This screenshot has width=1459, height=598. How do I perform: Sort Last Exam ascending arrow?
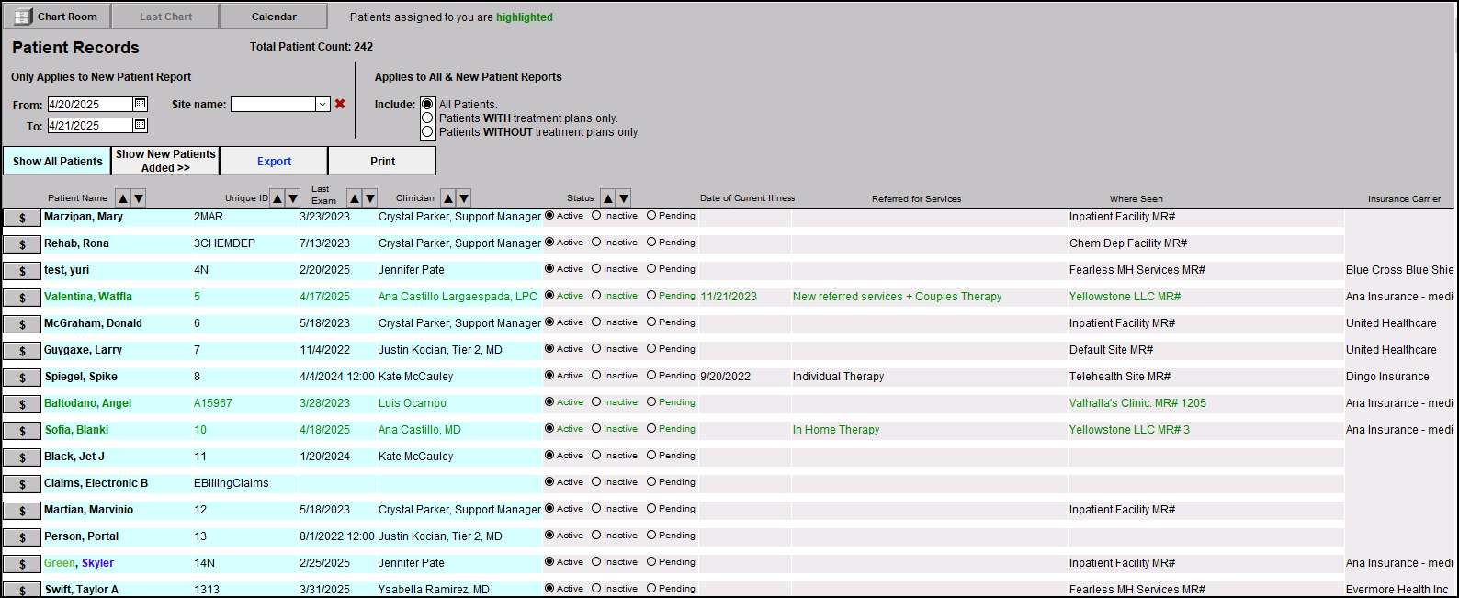[x=354, y=198]
